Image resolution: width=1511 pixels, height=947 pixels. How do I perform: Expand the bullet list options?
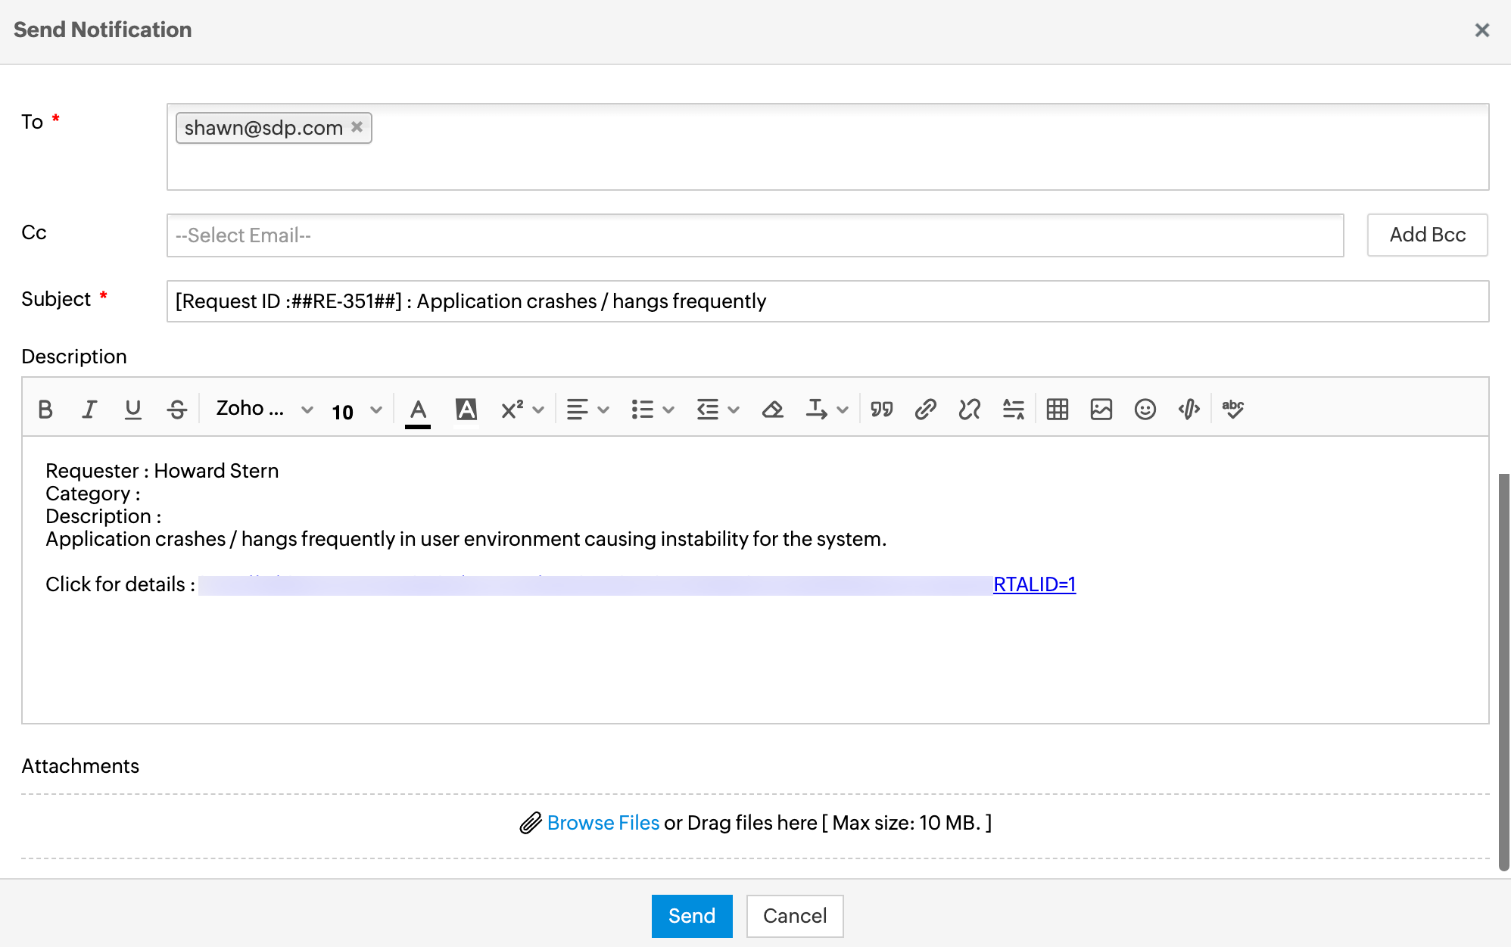click(x=652, y=410)
